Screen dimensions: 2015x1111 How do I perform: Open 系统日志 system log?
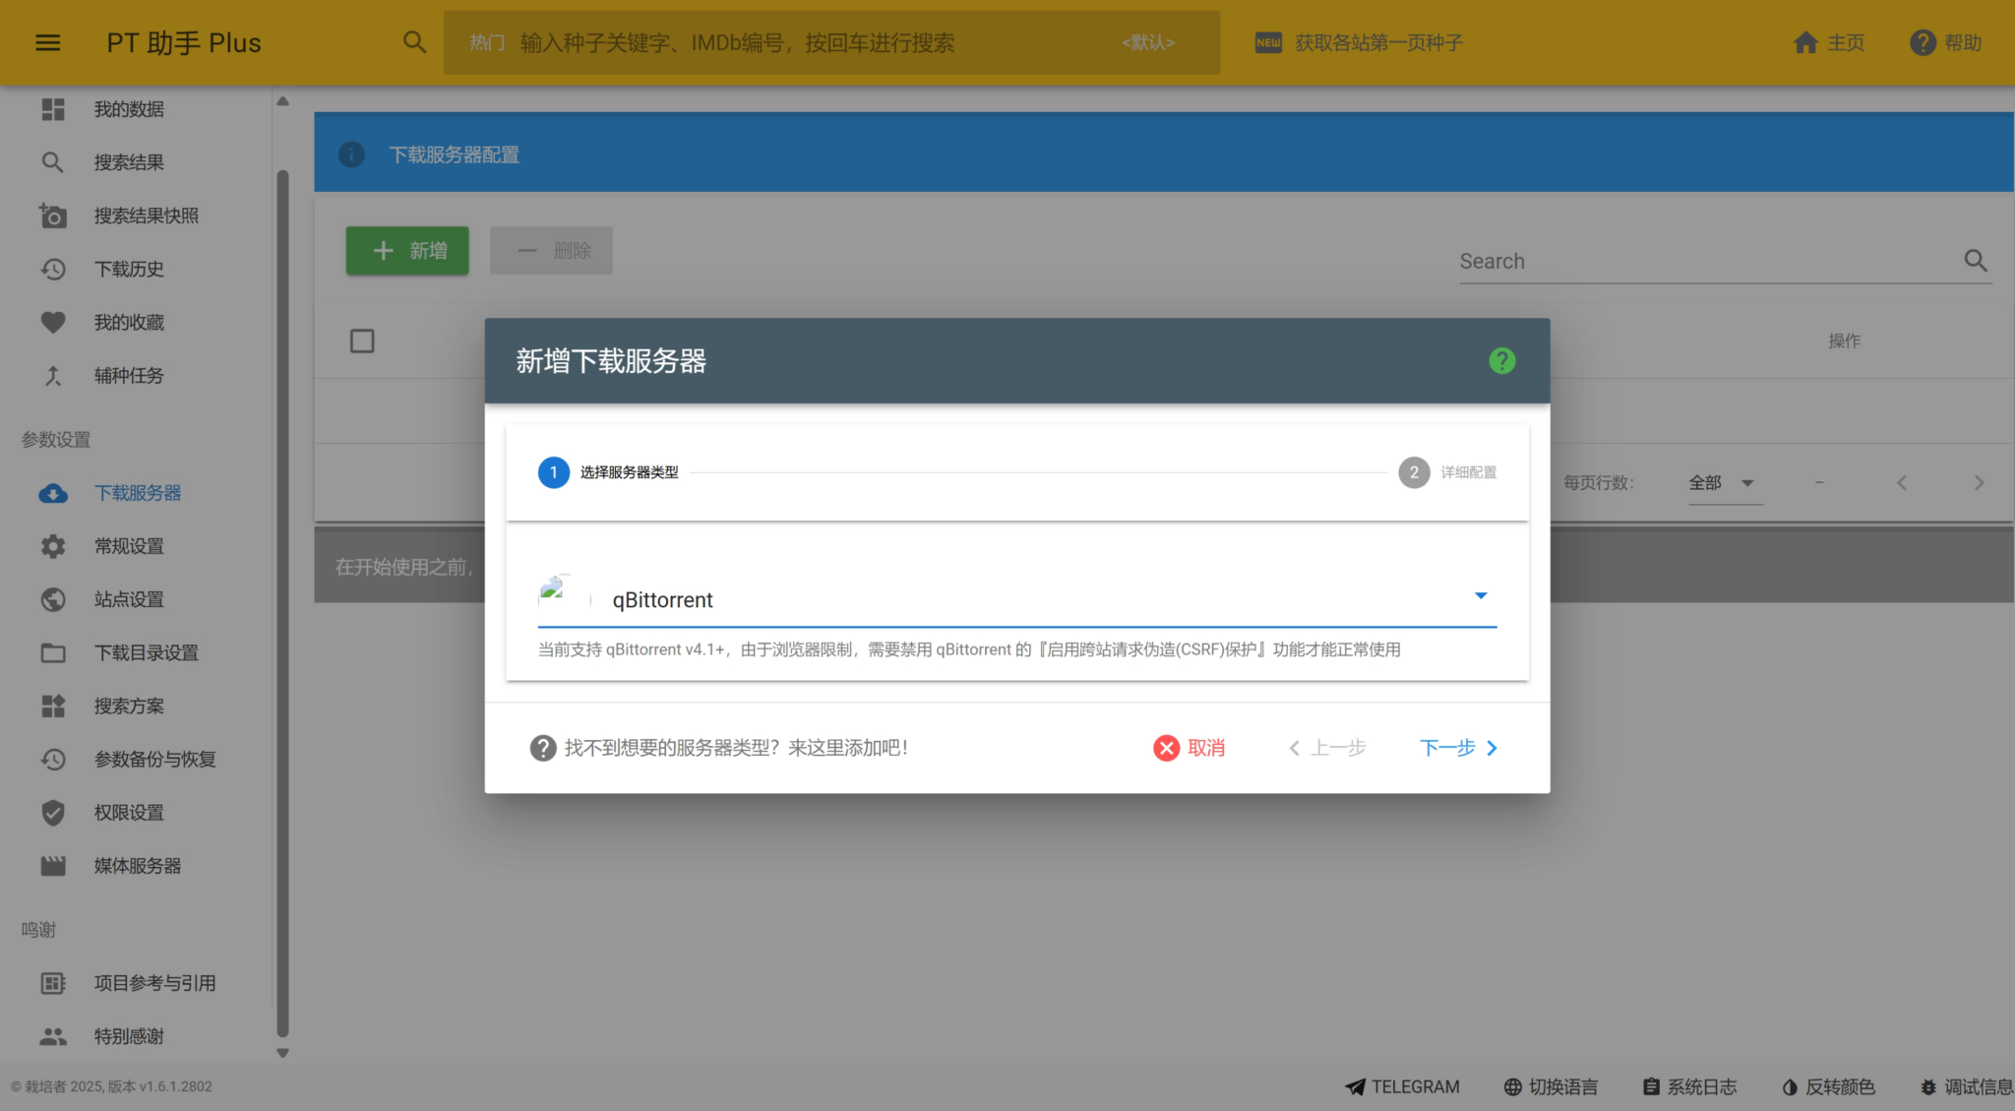1689,1086
